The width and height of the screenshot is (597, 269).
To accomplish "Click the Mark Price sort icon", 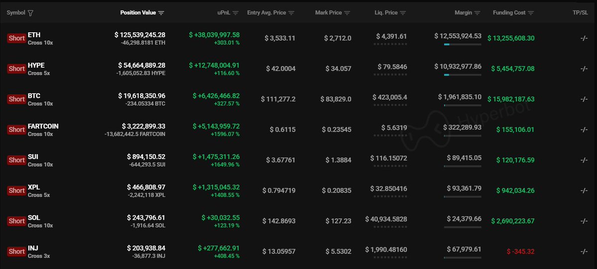I will point(347,13).
